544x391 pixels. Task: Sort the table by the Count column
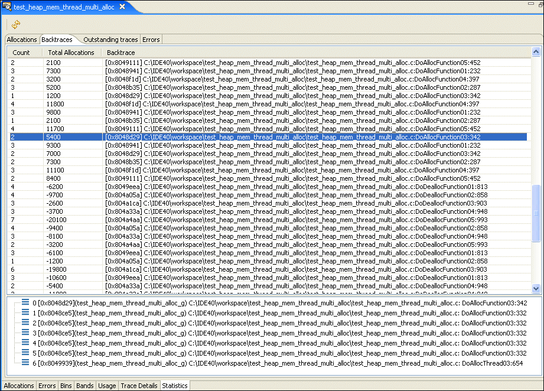pyautogui.click(x=22, y=52)
